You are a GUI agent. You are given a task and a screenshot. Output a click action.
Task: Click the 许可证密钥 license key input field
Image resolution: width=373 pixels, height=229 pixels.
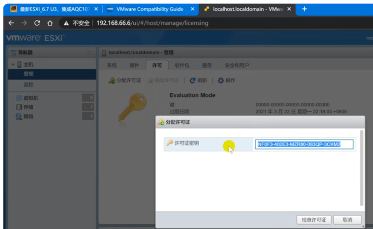click(x=304, y=144)
